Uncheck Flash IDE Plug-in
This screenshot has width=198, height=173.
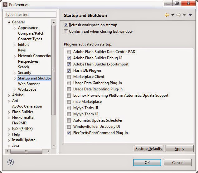click(x=69, y=70)
